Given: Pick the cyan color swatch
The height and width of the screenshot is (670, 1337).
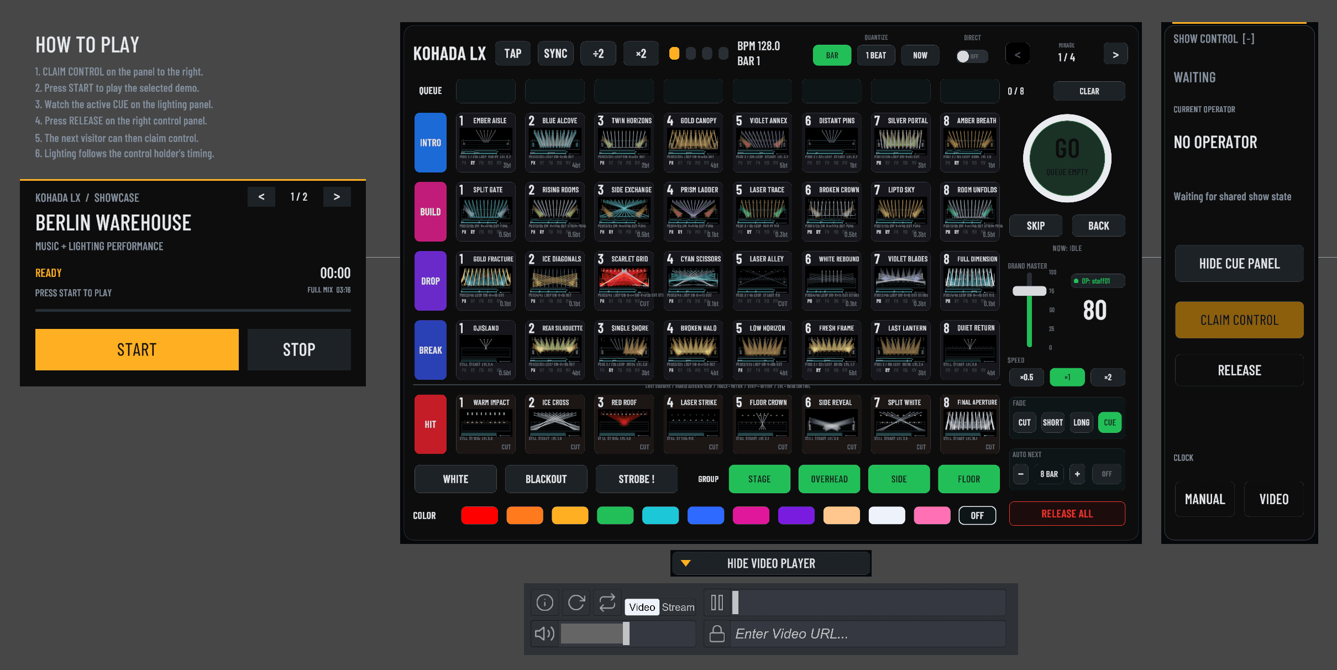Looking at the screenshot, I should click(x=660, y=515).
